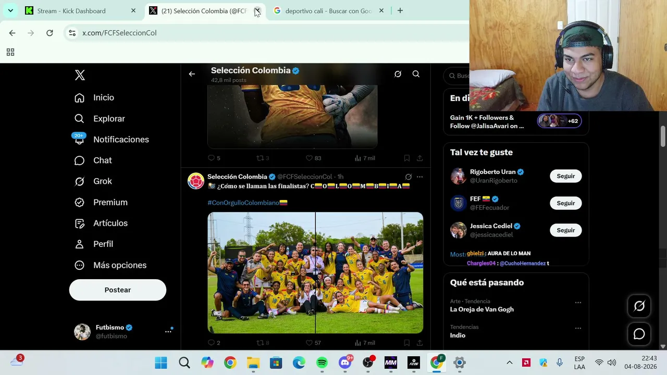Open Artículos in the sidebar
Screen dimensions: 667x375
click(x=101, y=223)
